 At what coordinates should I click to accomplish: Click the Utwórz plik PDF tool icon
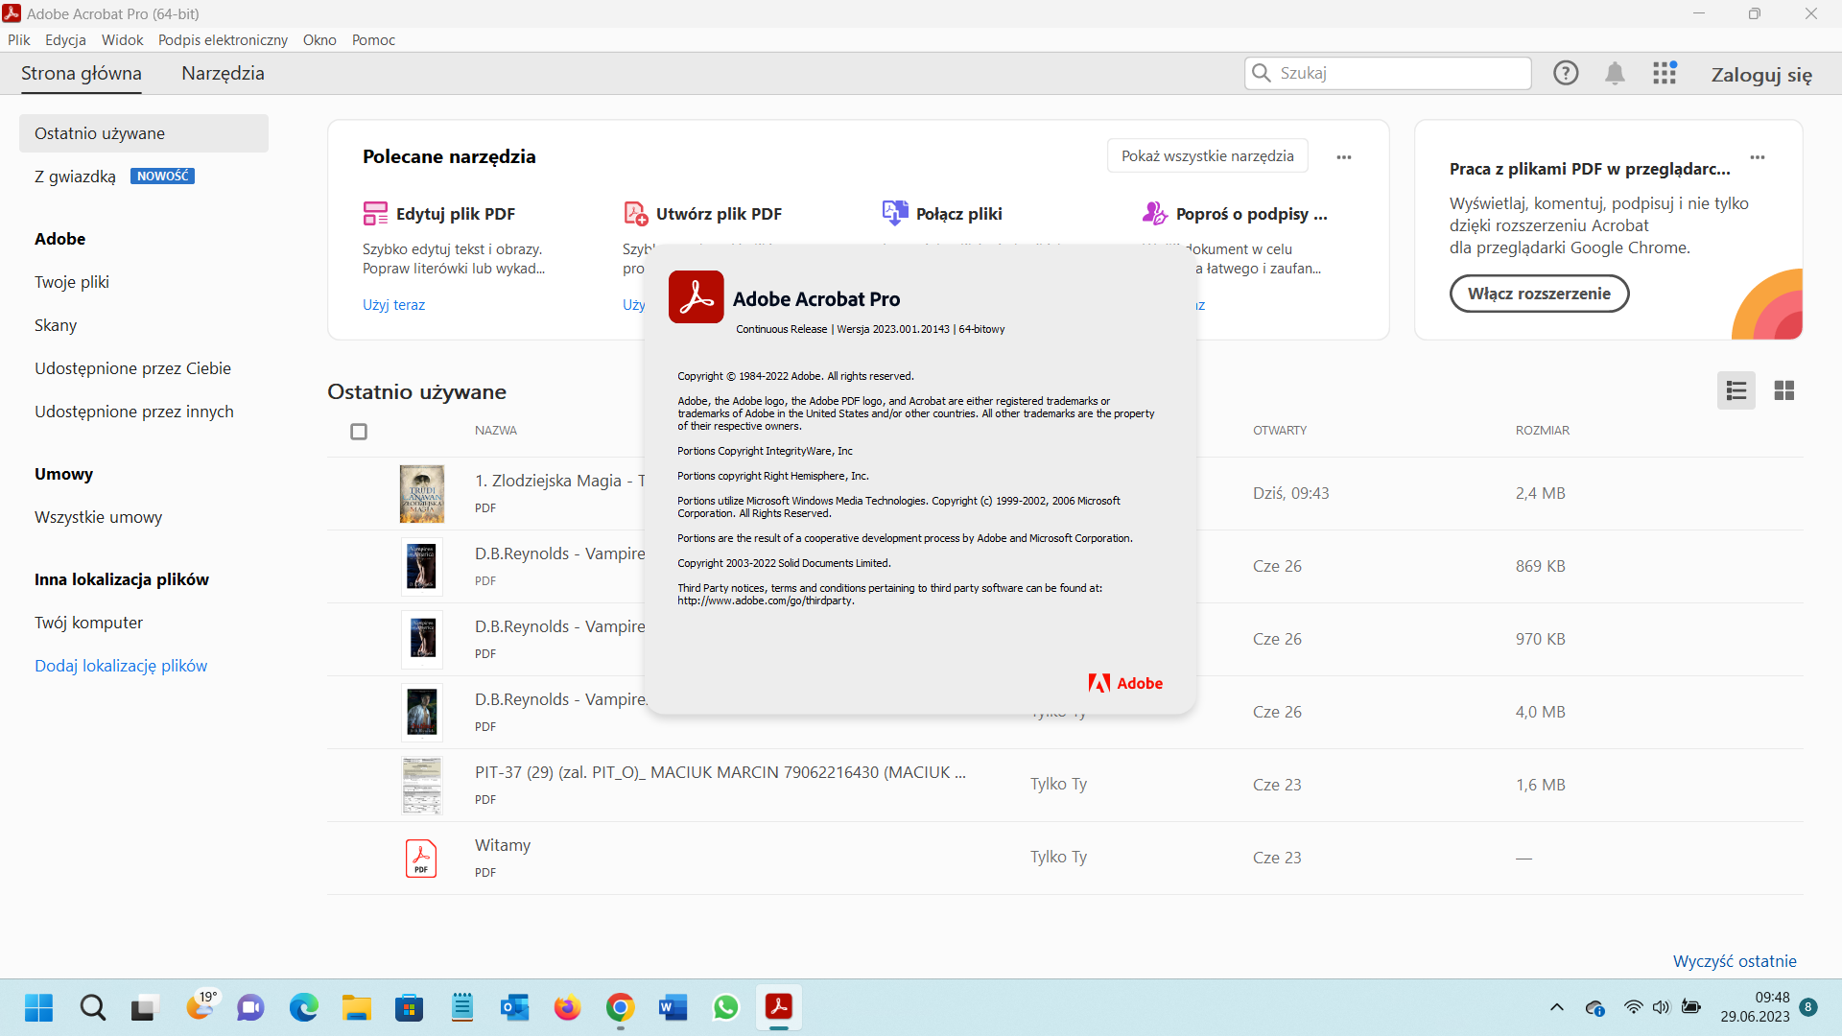(x=635, y=213)
